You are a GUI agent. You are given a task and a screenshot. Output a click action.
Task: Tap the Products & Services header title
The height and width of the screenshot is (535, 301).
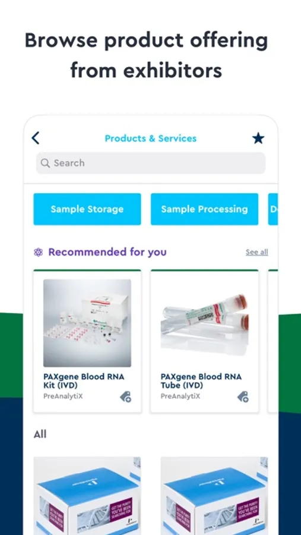click(151, 139)
